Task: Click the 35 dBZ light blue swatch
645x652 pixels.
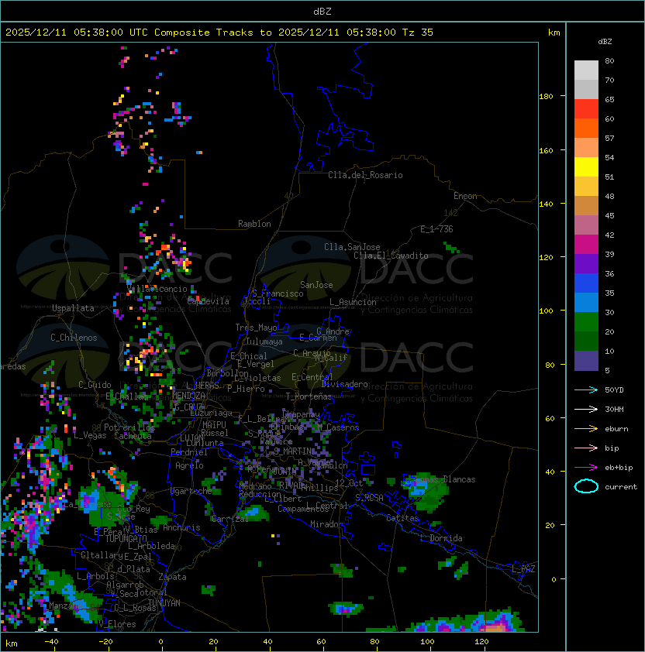Action: click(586, 302)
